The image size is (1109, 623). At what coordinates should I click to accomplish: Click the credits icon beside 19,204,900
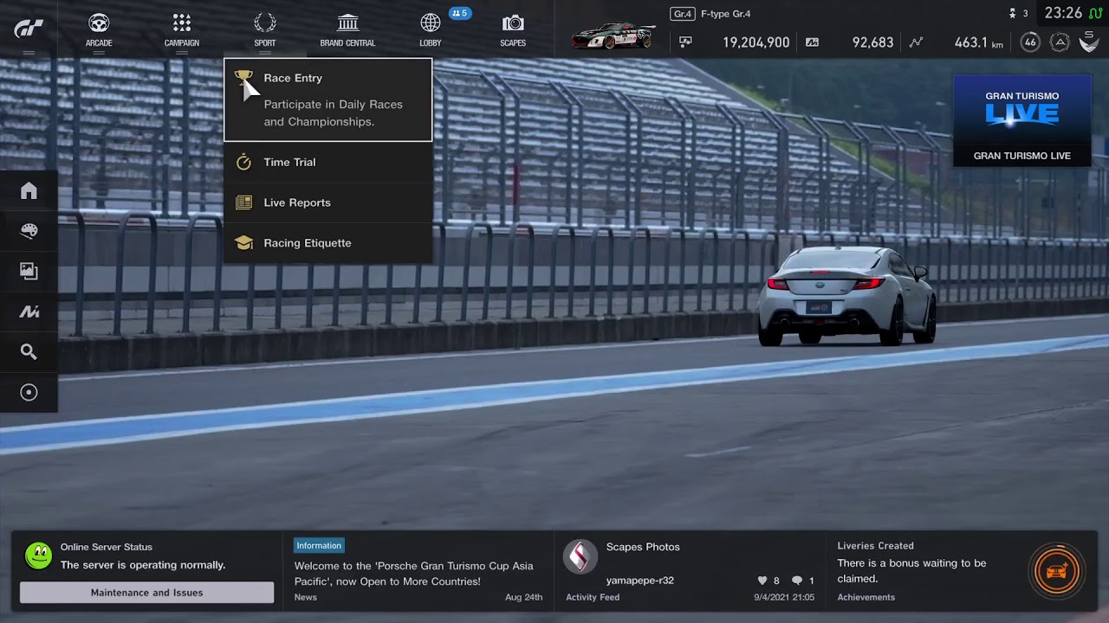point(685,42)
